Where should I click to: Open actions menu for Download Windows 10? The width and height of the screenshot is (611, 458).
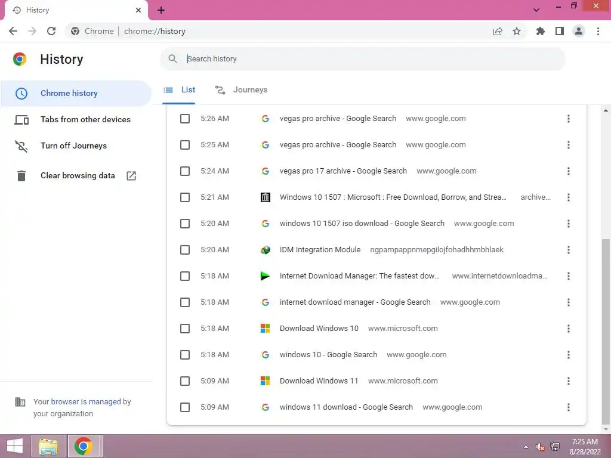tap(569, 329)
